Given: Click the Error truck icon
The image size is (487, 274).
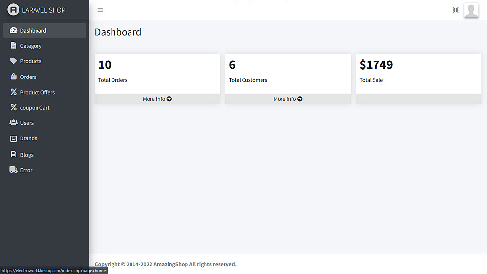Looking at the screenshot, I should tap(14, 170).
